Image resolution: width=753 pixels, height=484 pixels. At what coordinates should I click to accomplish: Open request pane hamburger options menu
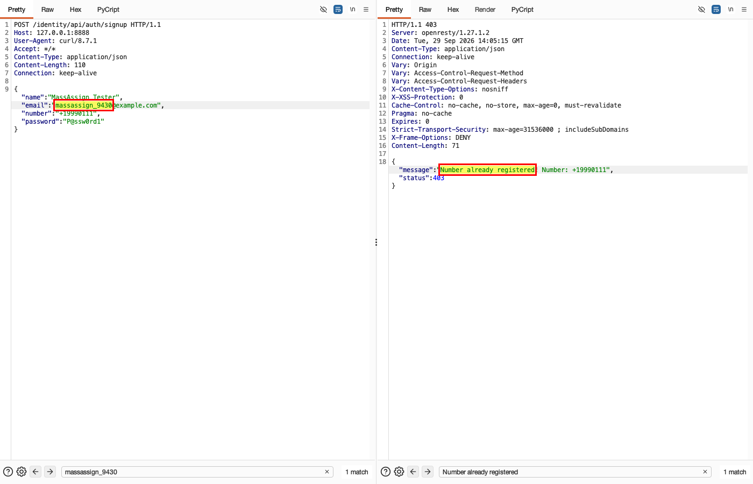[x=366, y=10]
